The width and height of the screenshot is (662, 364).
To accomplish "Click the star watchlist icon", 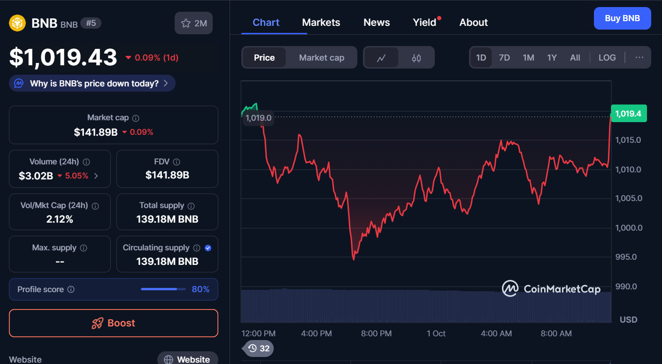I will click(x=186, y=23).
